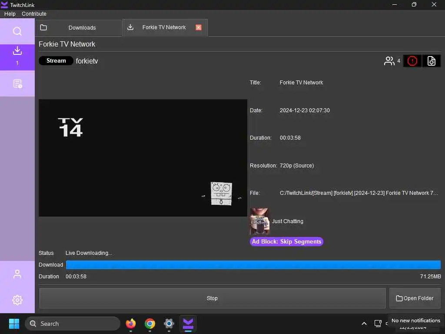
Task: Click the TwitchLink taskbar icon
Action: pyautogui.click(x=188, y=324)
